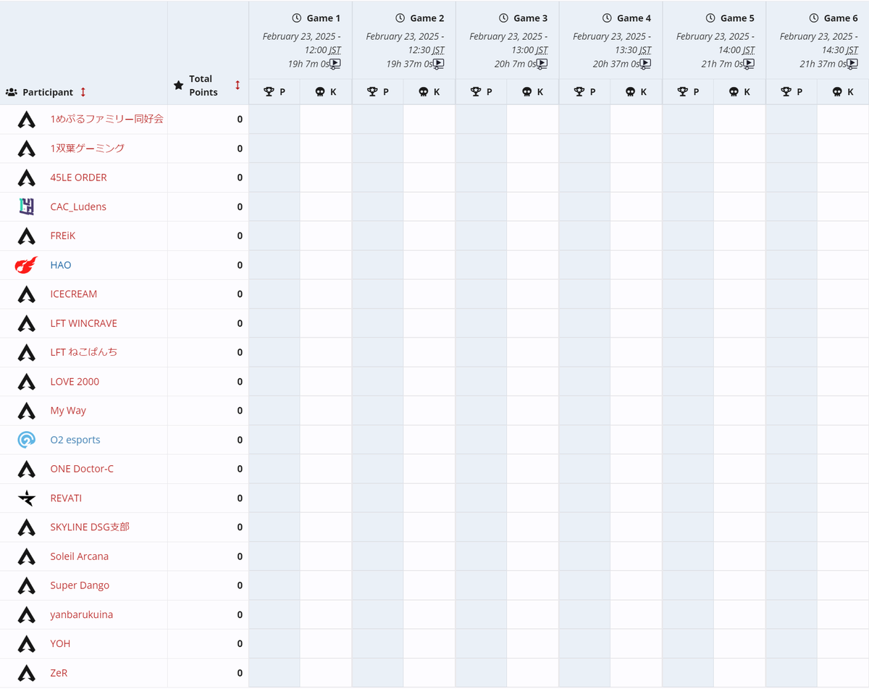
Task: Click the Game 4 clock icon
Action: click(607, 18)
